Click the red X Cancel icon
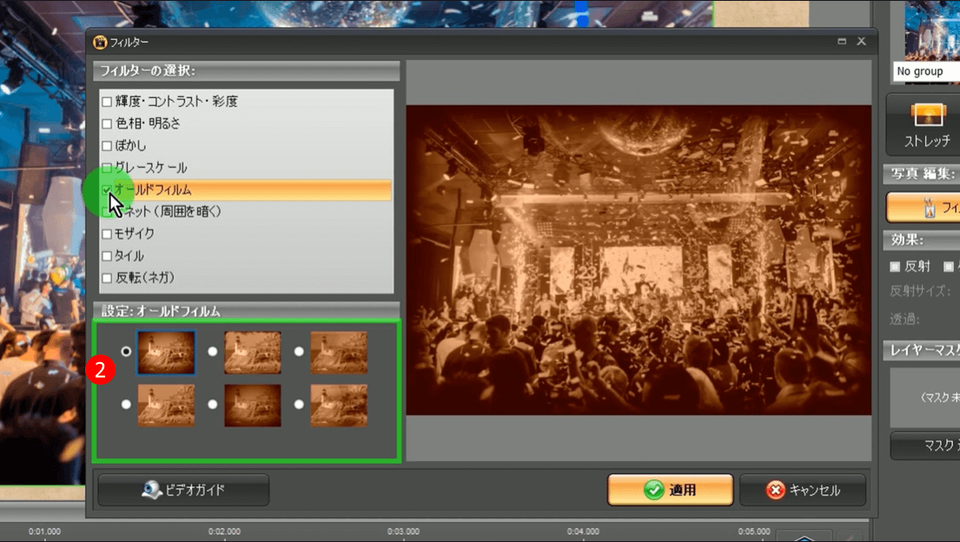960x542 pixels. 775,490
